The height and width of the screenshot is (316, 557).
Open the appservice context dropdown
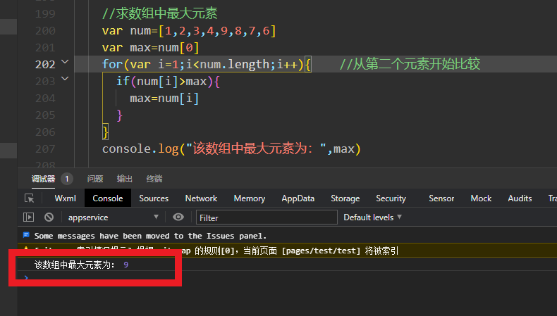coord(113,217)
